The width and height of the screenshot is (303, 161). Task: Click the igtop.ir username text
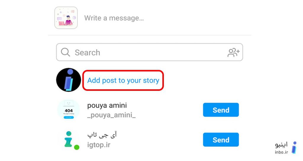pos(99,144)
